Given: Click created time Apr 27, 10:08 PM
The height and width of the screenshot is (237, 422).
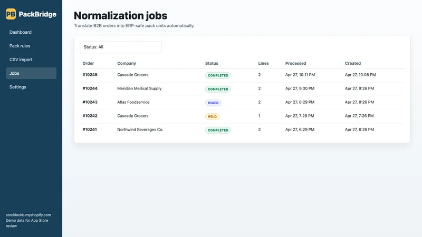Looking at the screenshot, I should tap(360, 75).
